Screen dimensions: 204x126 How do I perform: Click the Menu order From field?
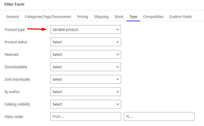point(86,117)
